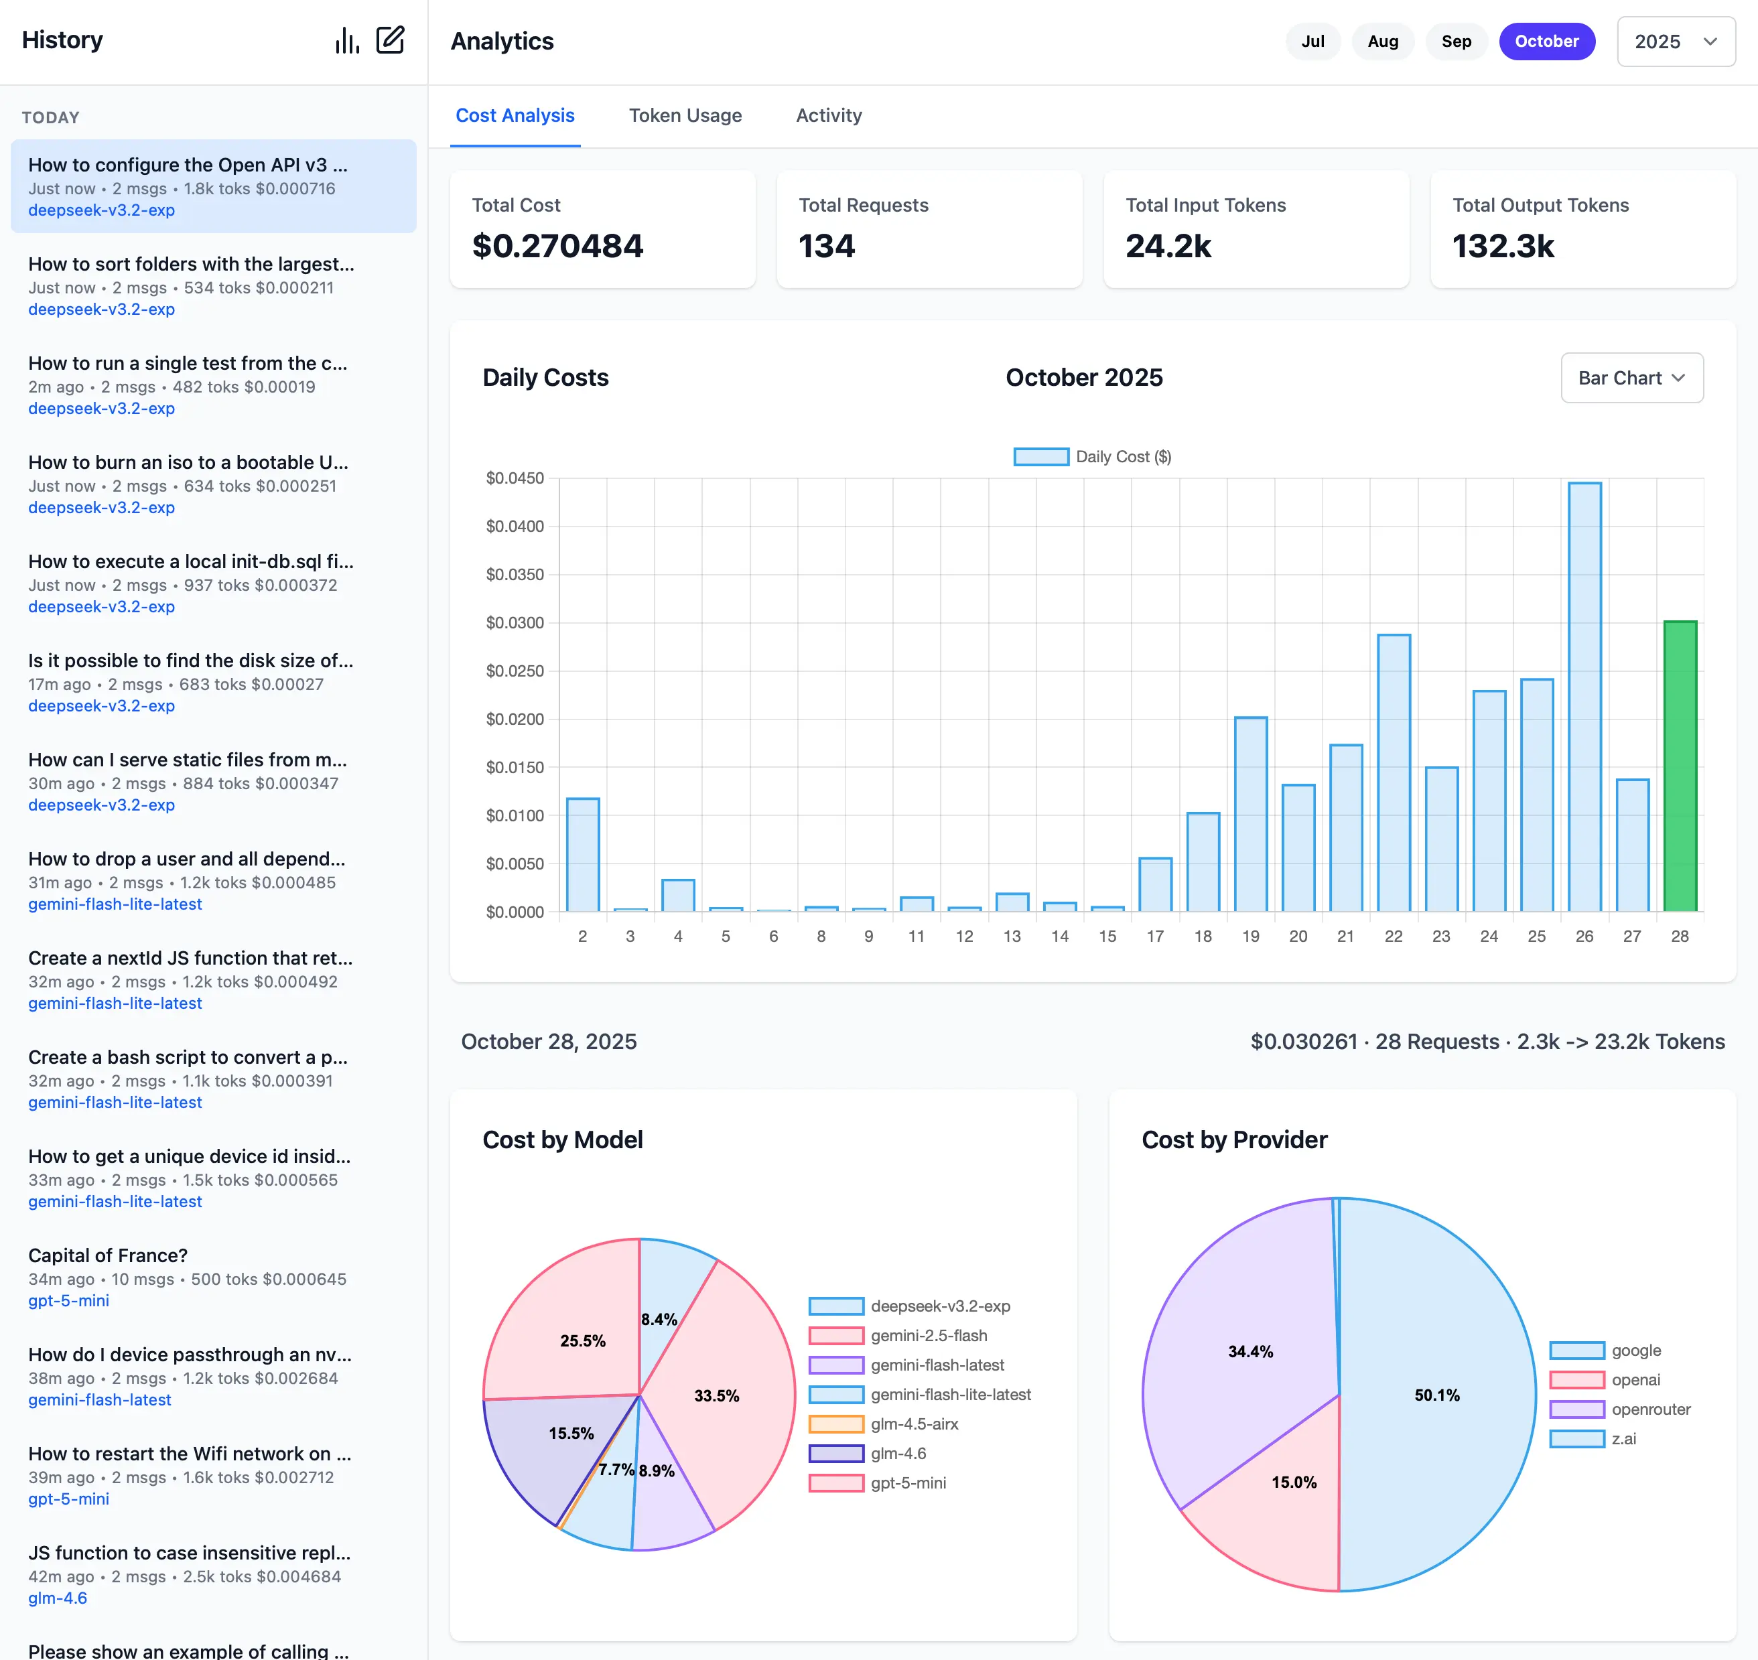Click the analytics bar chart icon
This screenshot has width=1758, height=1660.
[x=346, y=40]
